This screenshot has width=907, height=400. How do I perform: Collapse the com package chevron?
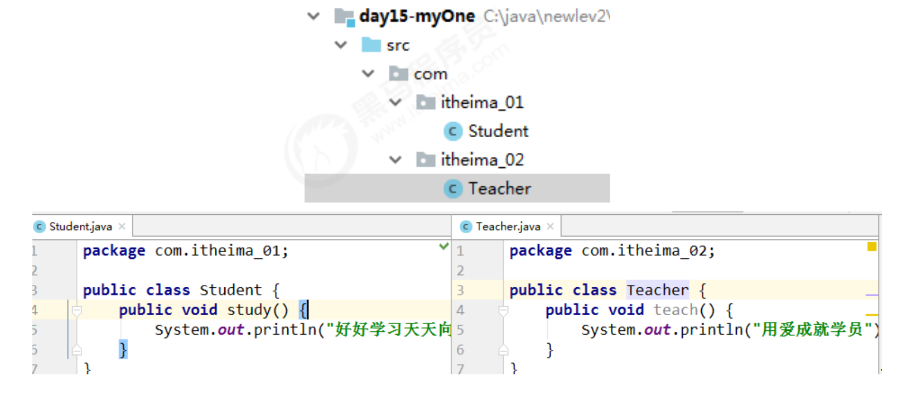tap(368, 73)
